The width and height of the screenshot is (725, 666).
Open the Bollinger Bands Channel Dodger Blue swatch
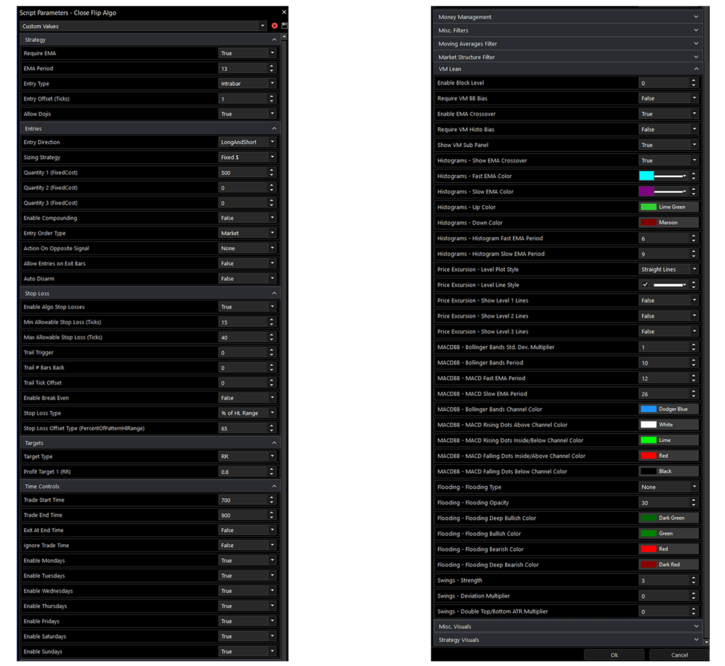(668, 410)
